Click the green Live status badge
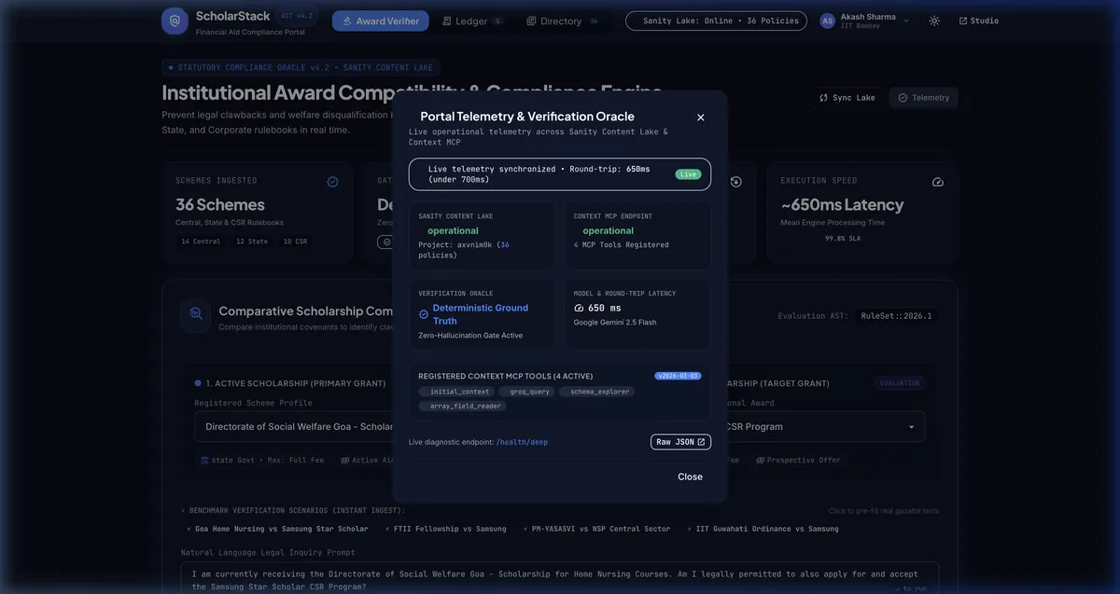Image resolution: width=1120 pixels, height=594 pixels. 688,174
